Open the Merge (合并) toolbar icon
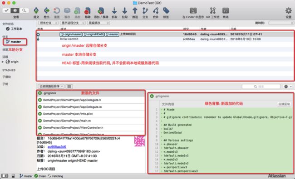The image size is (295, 179). click(156, 11)
